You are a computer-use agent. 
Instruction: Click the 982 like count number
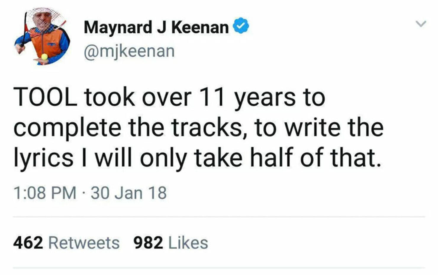tap(148, 243)
